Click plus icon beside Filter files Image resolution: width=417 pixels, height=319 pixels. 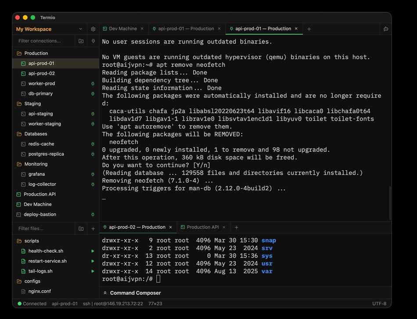click(x=93, y=229)
